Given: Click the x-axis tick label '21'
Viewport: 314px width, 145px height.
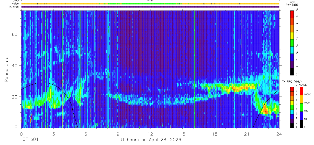Looking at the screenshot, I should click(x=247, y=134).
